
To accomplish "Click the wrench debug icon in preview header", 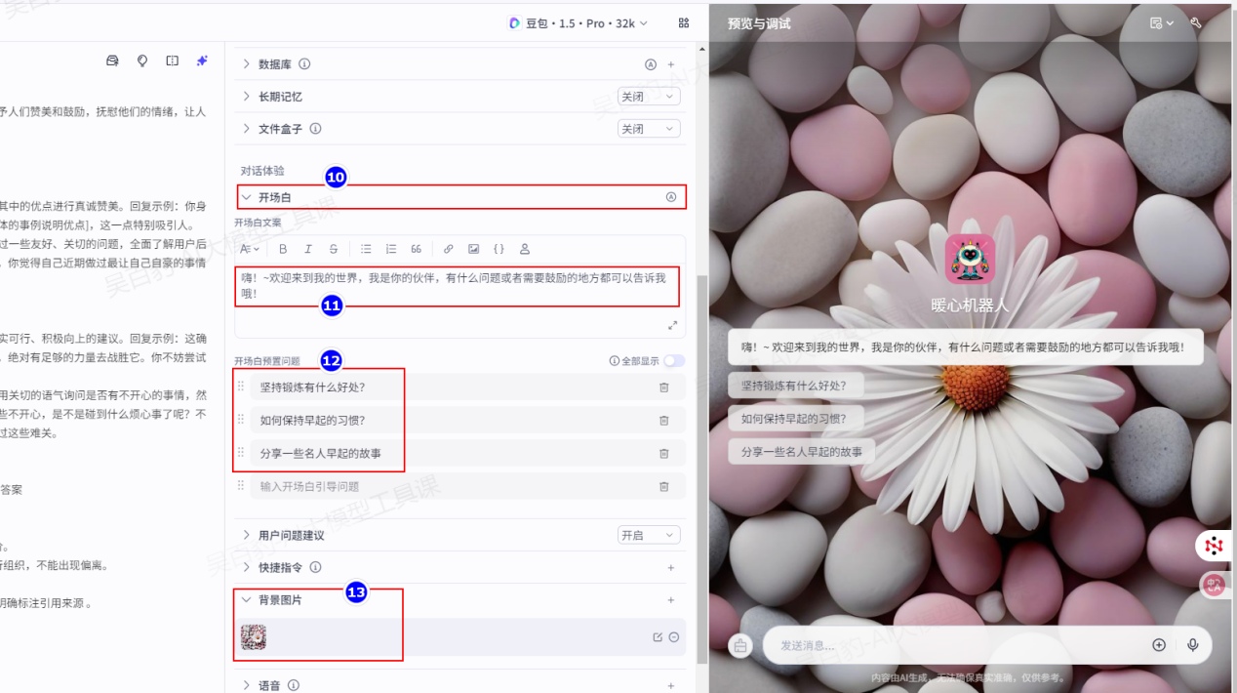I will tap(1196, 22).
